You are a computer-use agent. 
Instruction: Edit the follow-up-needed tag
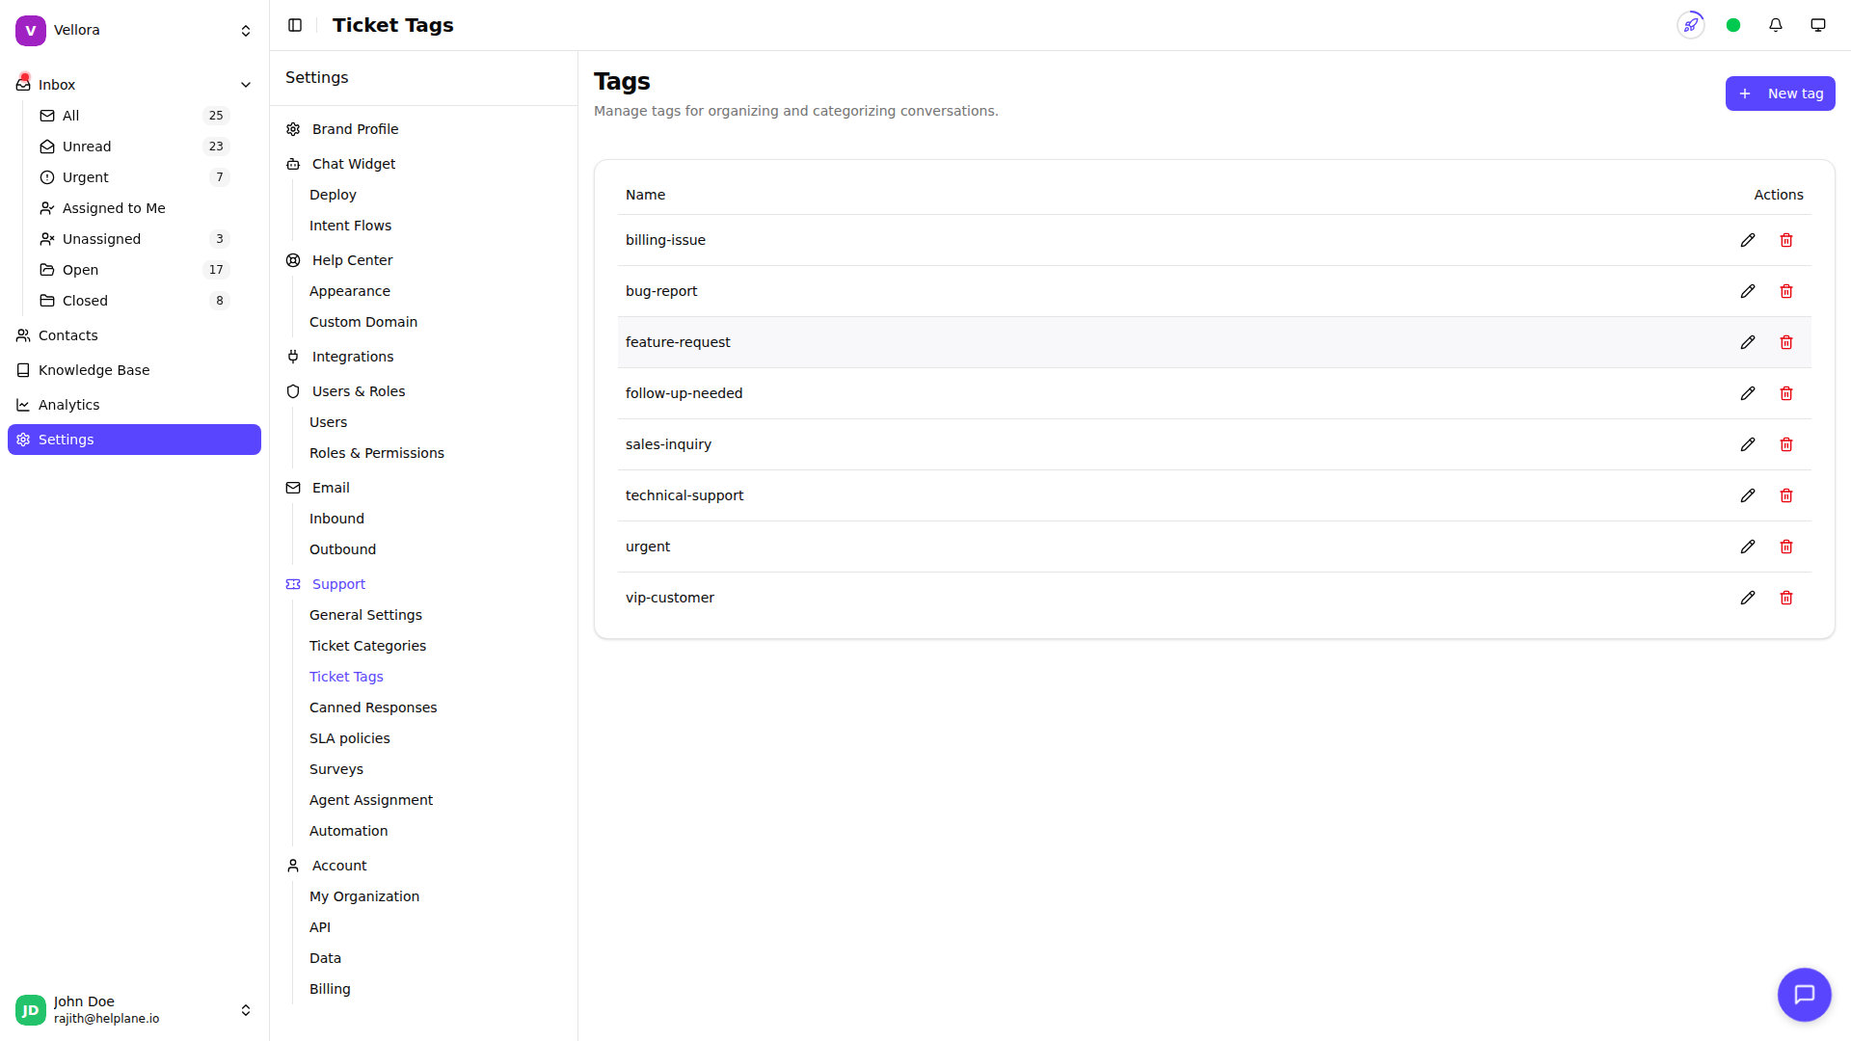[1748, 393]
